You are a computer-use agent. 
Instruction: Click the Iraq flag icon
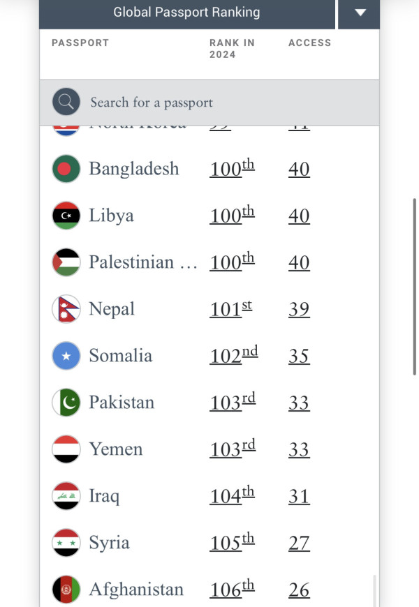click(x=66, y=496)
